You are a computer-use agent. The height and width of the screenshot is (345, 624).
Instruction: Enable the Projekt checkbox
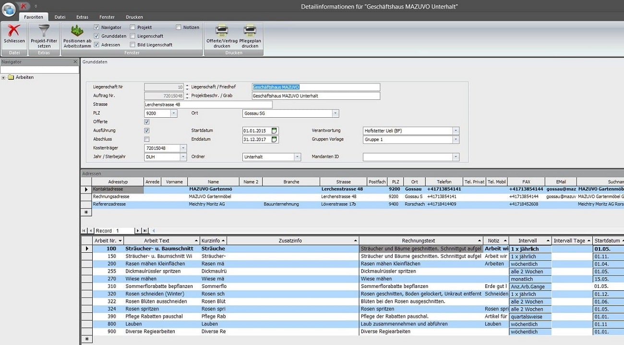click(x=132, y=27)
